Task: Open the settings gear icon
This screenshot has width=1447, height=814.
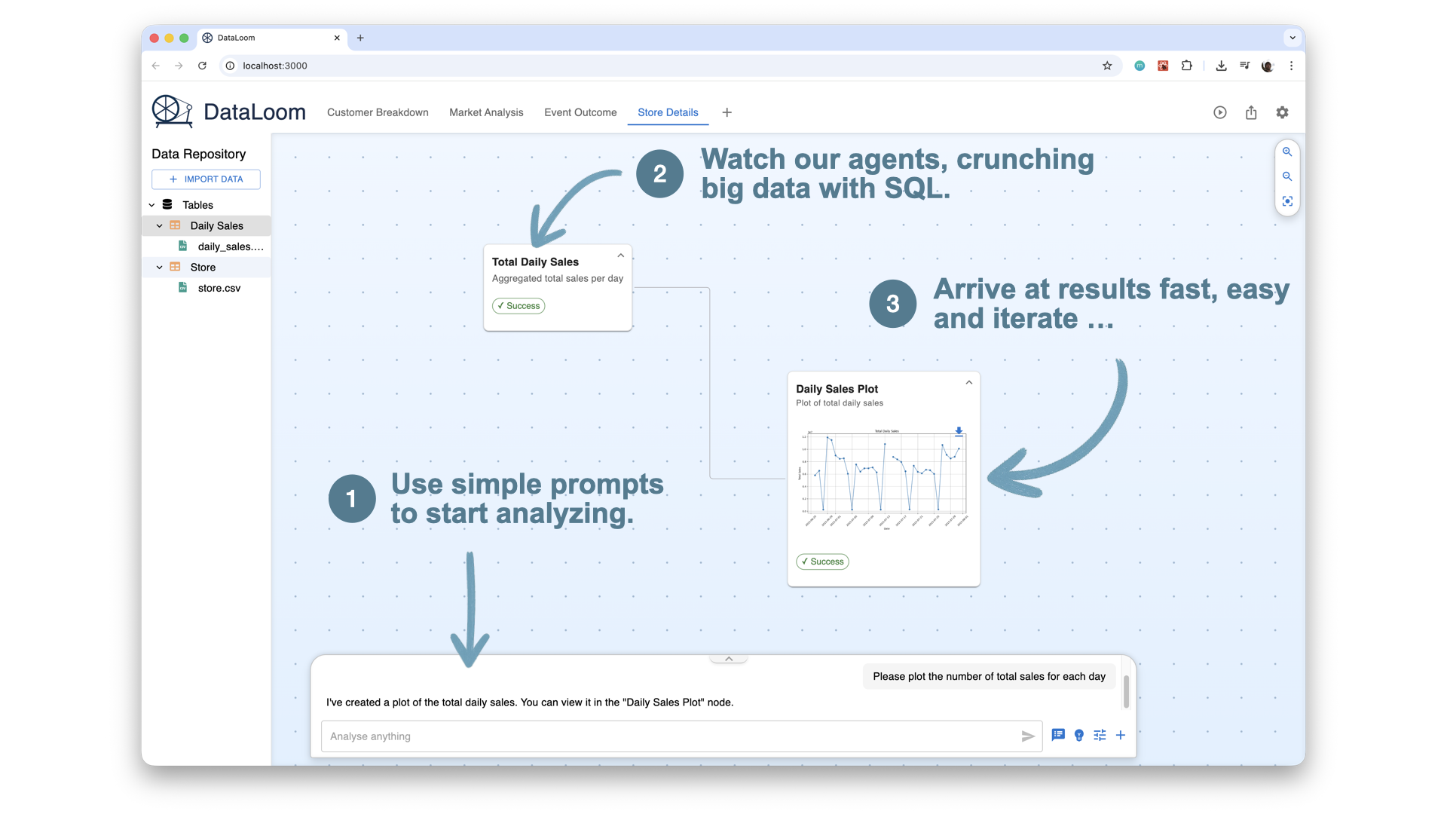Action: pyautogui.click(x=1282, y=112)
